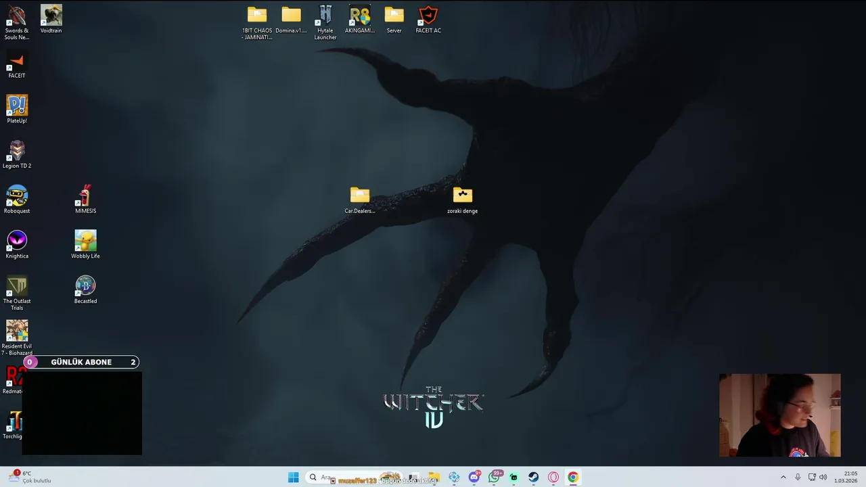Select the FACEIT AC shortcut
Image resolution: width=866 pixels, height=487 pixels.
click(x=428, y=20)
